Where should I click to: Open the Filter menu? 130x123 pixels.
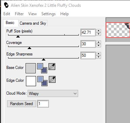click(19, 14)
